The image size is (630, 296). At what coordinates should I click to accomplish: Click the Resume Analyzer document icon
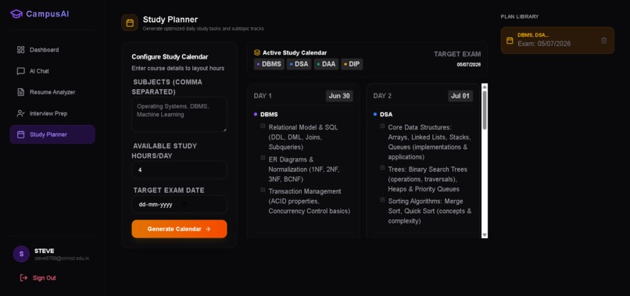pos(20,92)
